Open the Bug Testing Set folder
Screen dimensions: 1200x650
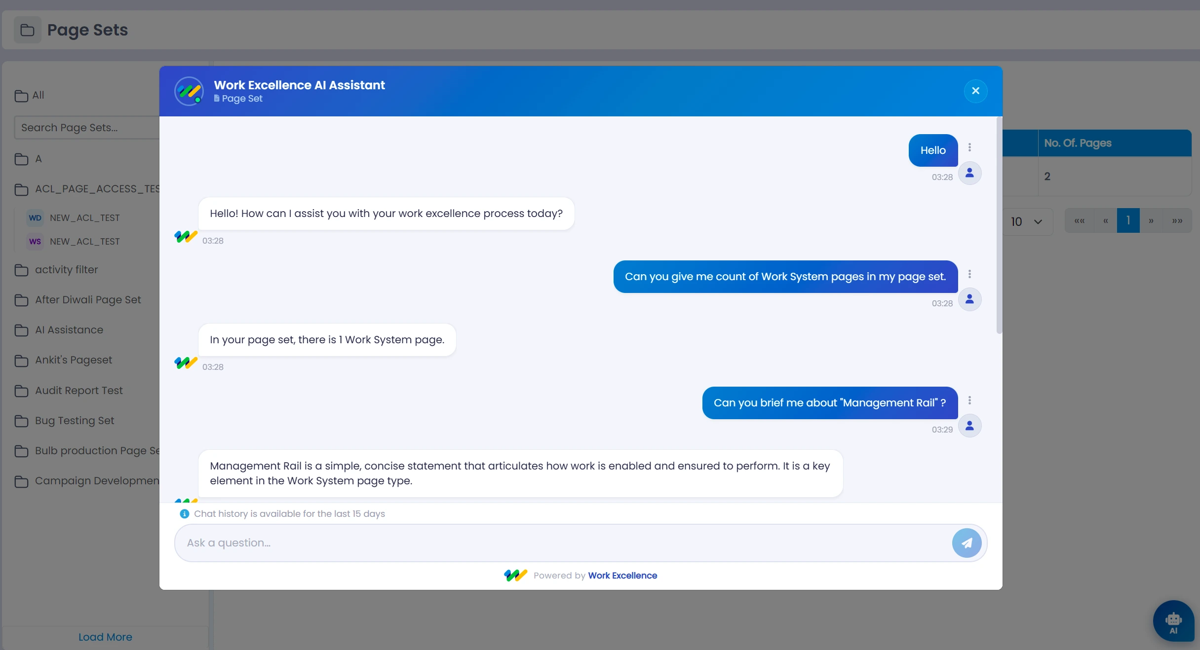pos(74,421)
